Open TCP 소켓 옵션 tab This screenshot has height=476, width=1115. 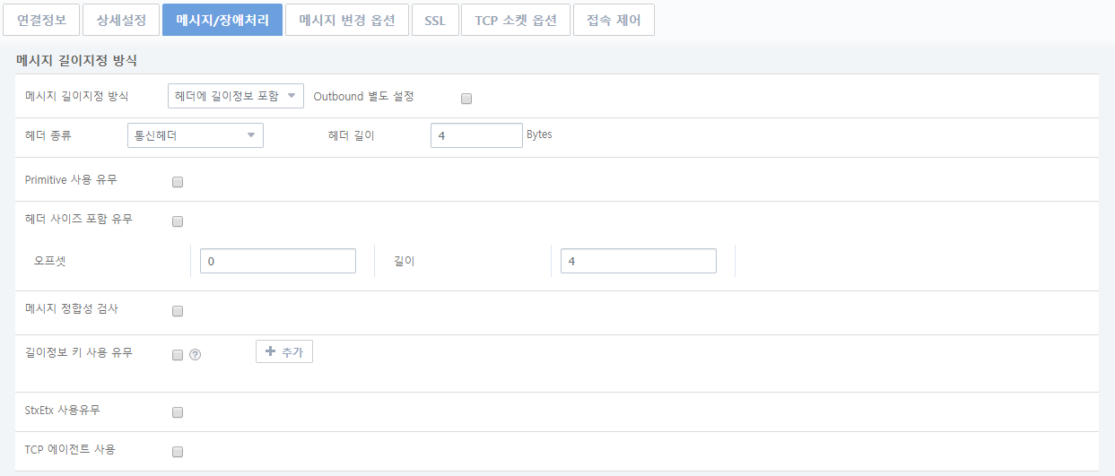pyautogui.click(x=516, y=20)
